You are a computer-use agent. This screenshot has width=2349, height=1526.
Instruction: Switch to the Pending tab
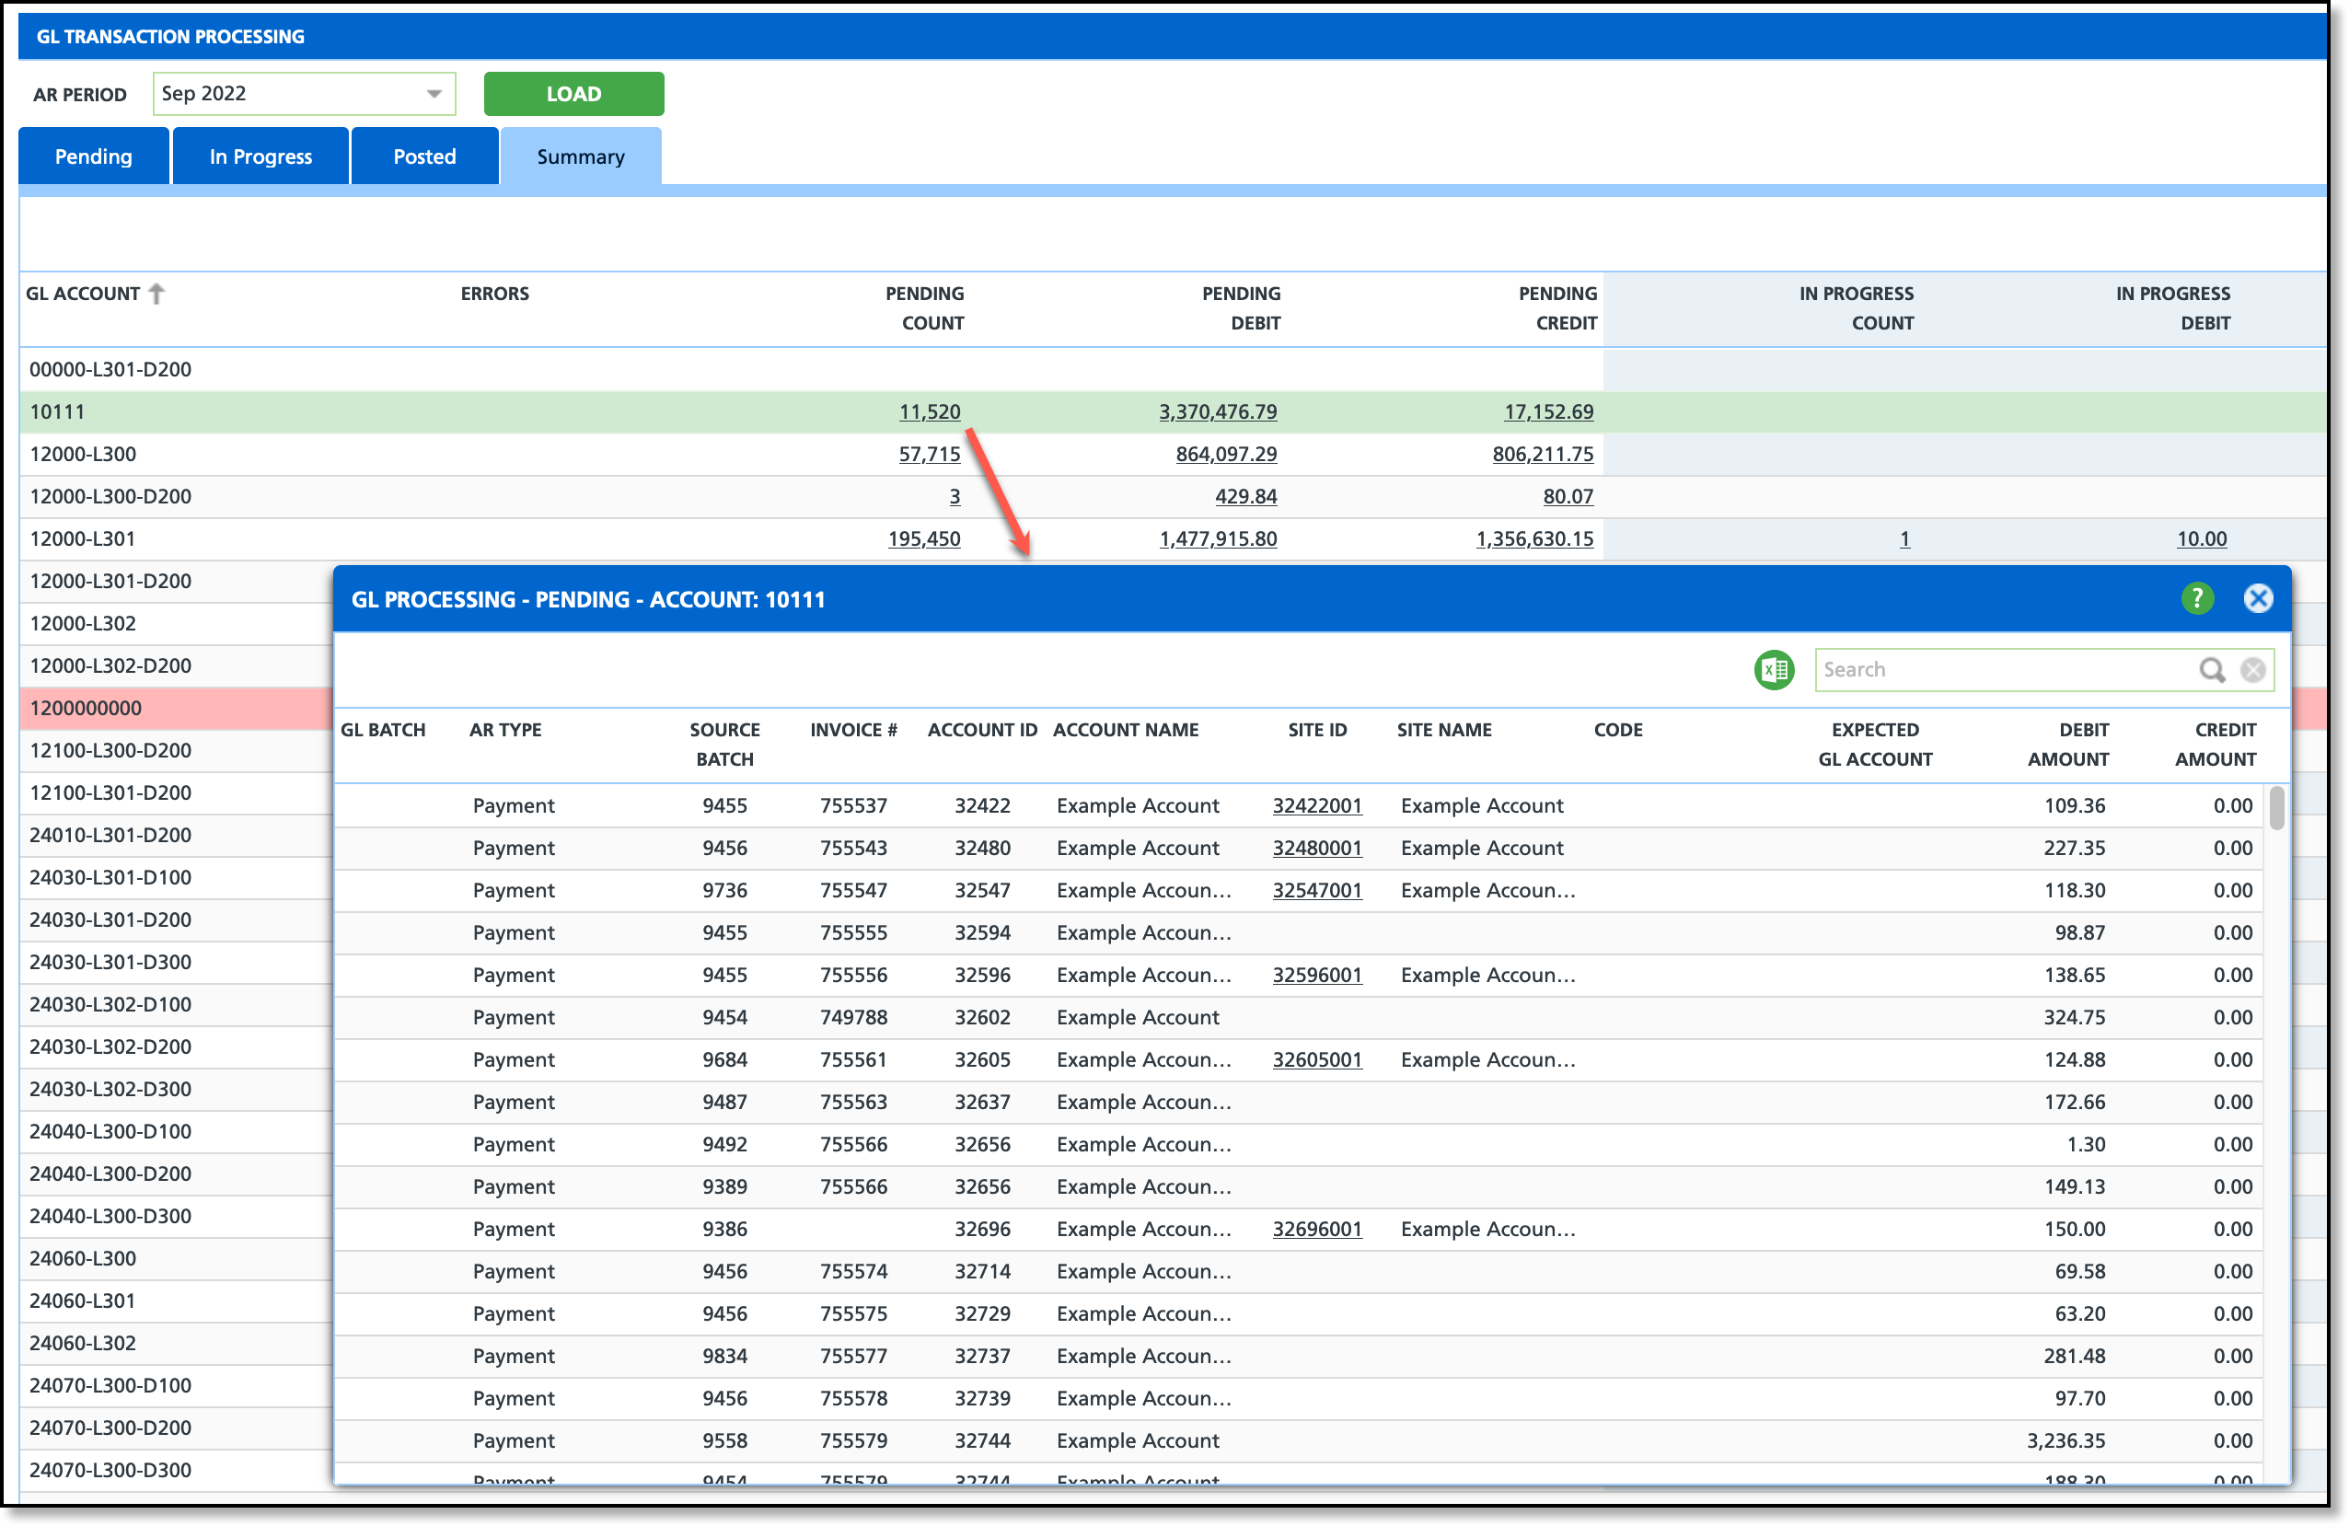point(94,156)
